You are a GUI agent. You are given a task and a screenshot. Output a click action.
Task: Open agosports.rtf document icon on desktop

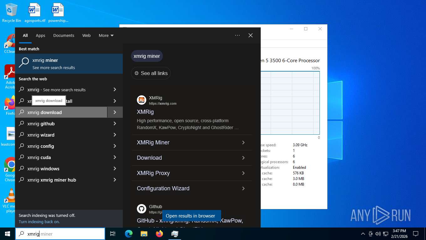click(35, 13)
